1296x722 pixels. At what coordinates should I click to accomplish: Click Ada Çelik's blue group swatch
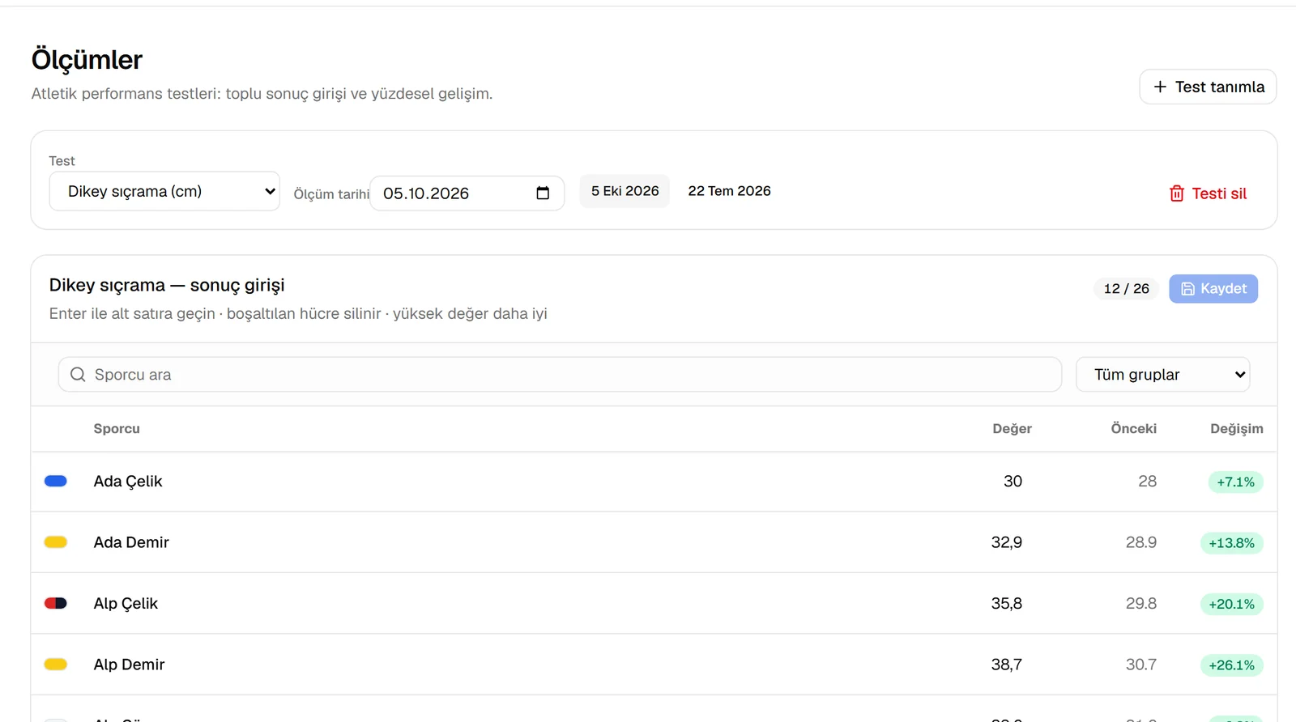[x=56, y=481]
